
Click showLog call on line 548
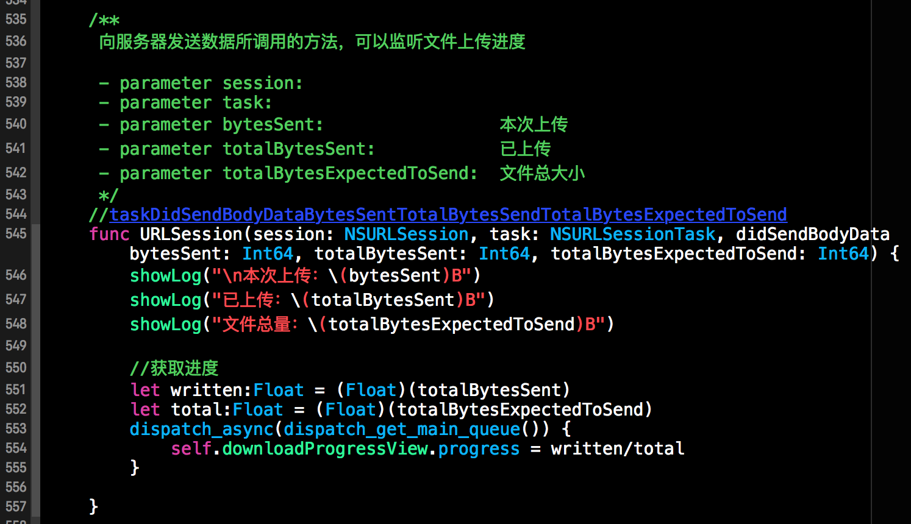click(165, 324)
